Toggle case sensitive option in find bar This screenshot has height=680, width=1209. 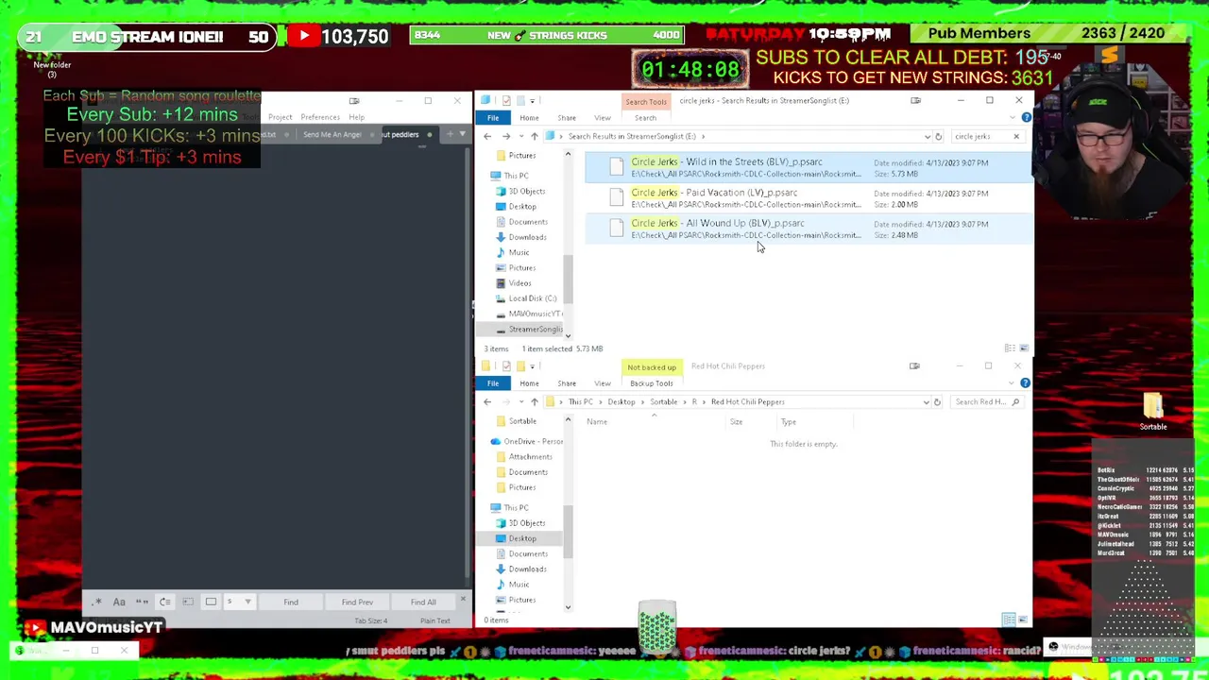(x=119, y=602)
